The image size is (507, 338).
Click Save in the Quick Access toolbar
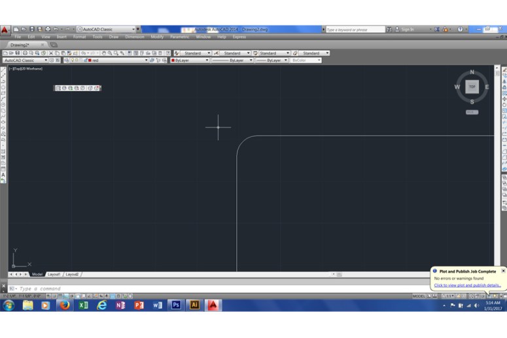(31, 29)
